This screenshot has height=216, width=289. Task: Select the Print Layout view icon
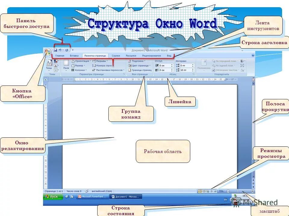[x=200, y=191]
